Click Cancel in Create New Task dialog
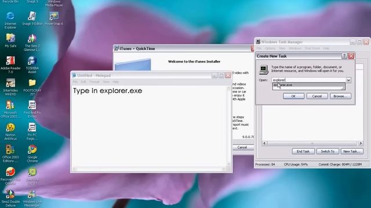The height and width of the screenshot is (208, 371). click(x=317, y=96)
